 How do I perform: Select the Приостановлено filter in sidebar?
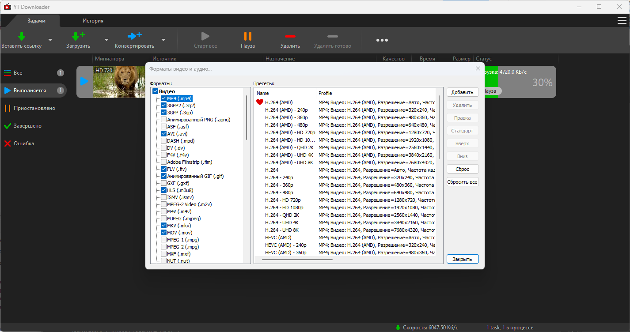click(33, 108)
